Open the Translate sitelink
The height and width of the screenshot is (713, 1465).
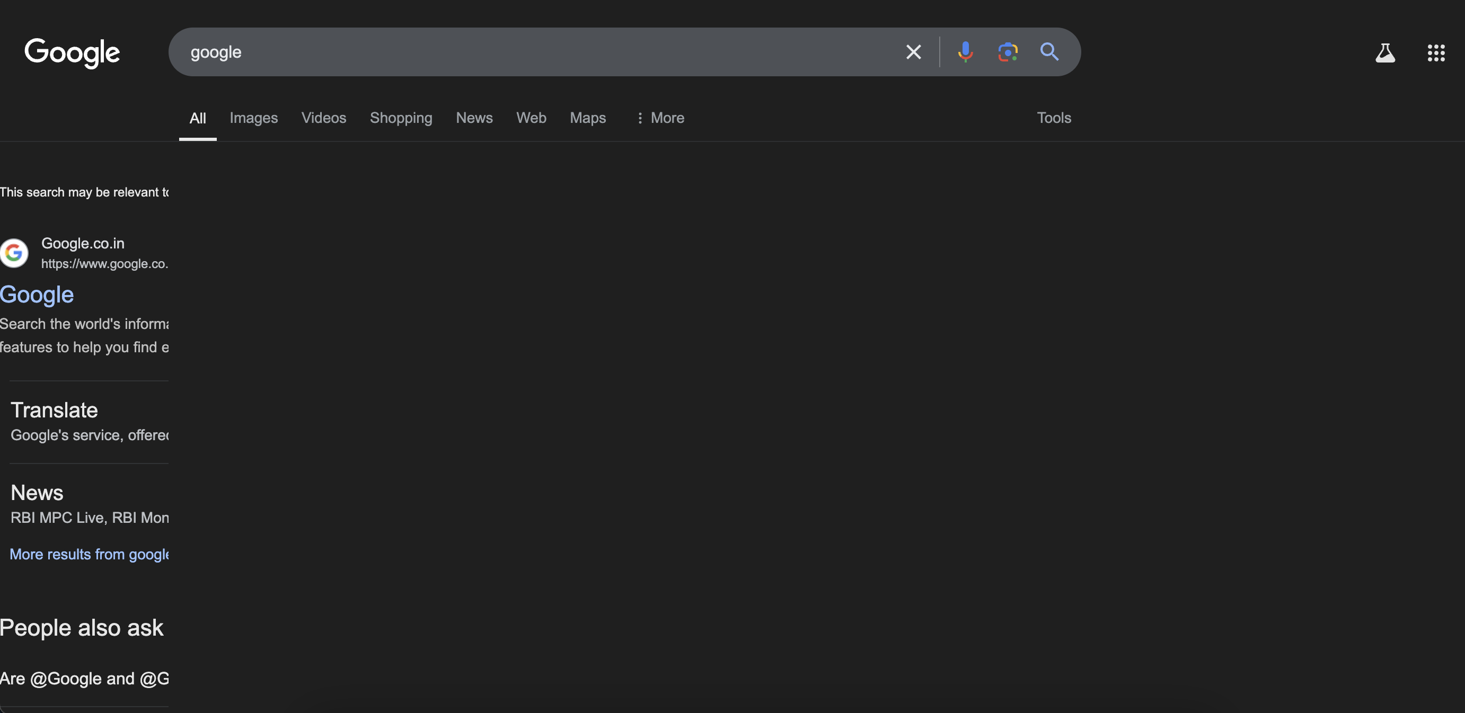(x=55, y=410)
